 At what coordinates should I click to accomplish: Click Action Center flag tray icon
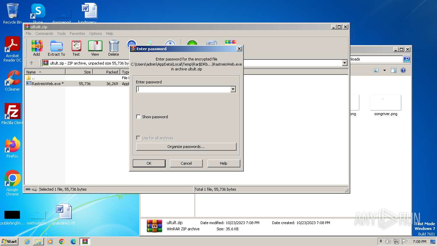pos(405,242)
